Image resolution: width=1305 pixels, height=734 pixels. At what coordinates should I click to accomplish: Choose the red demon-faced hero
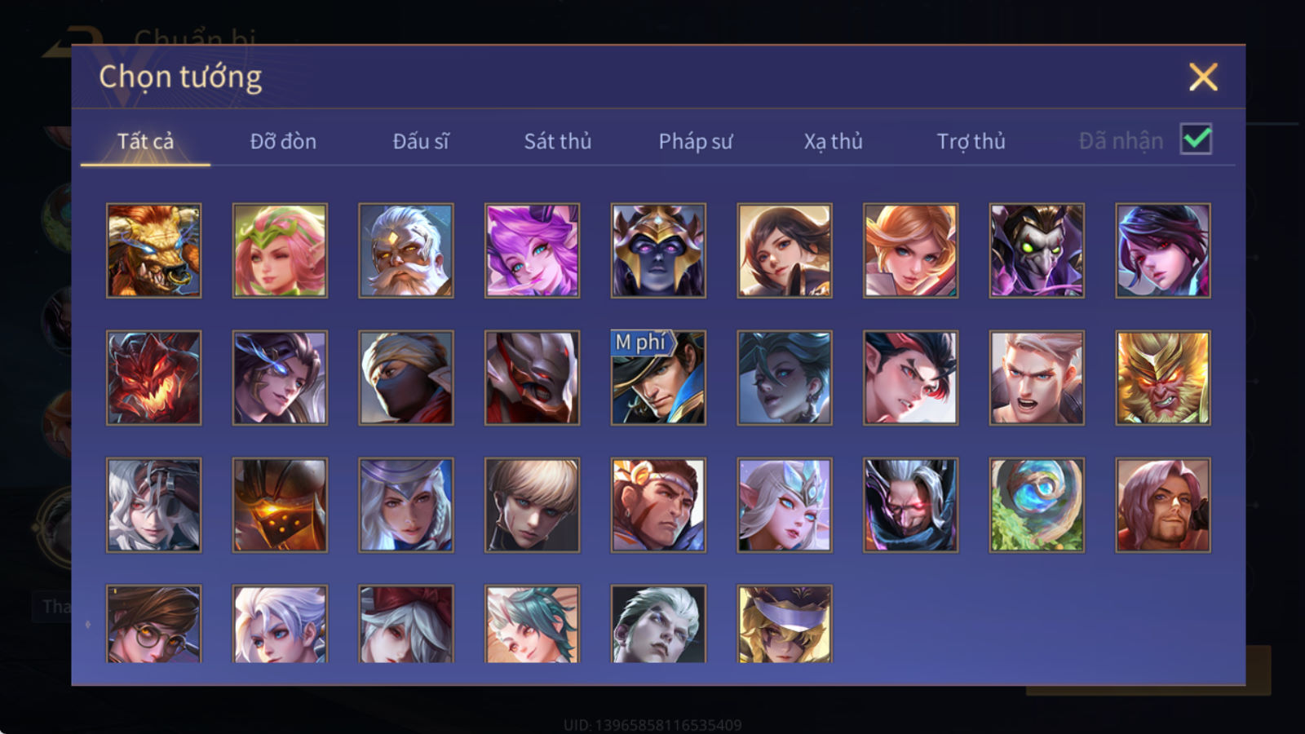click(x=153, y=378)
